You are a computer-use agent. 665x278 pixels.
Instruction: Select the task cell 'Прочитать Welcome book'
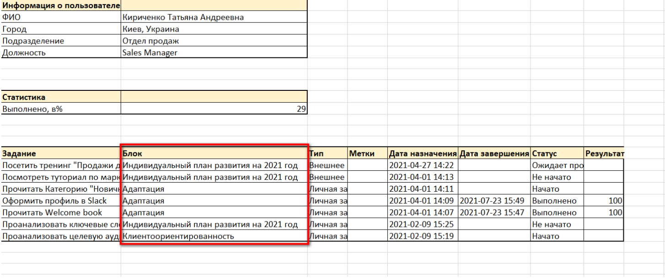61,212
